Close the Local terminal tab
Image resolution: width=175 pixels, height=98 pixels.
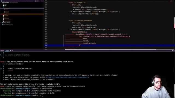click(8, 51)
